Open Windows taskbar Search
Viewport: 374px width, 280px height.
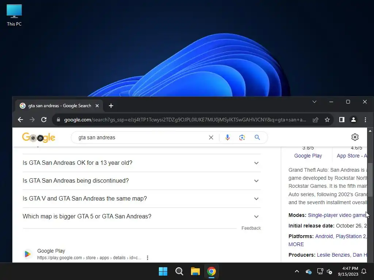[x=179, y=271]
